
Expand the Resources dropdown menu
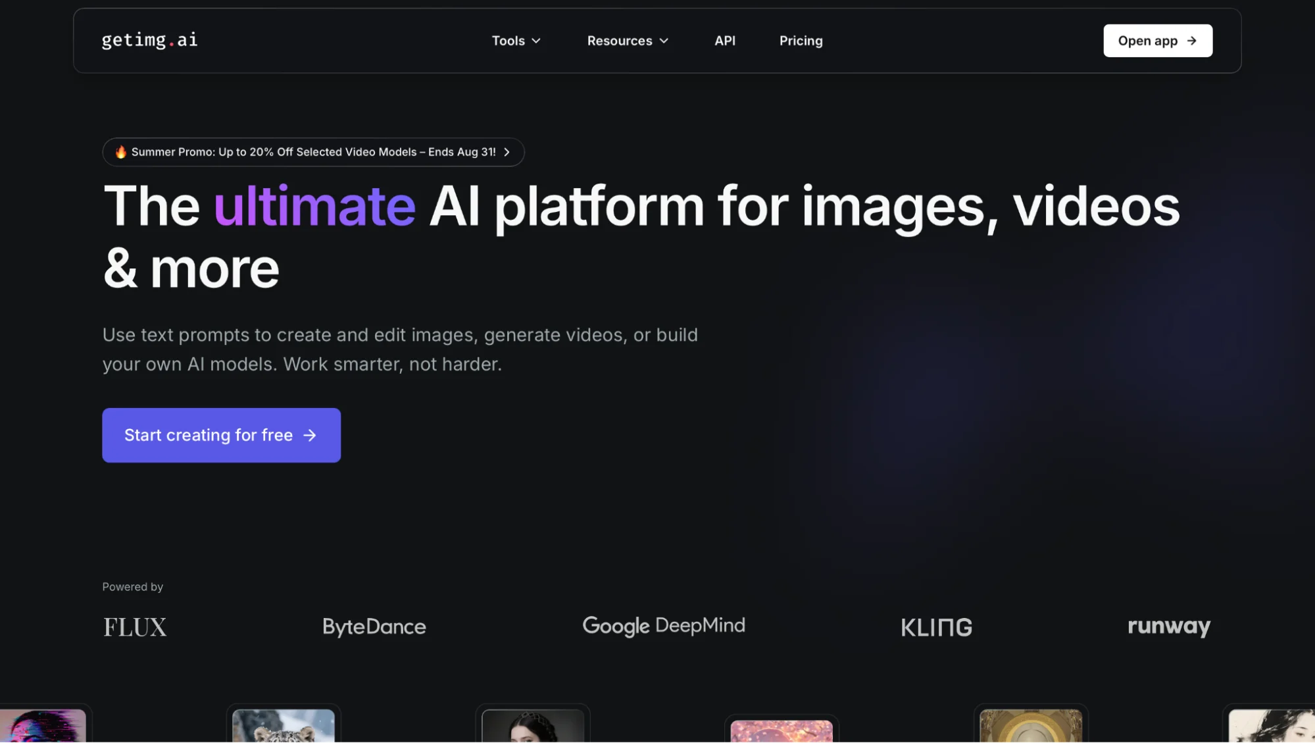click(x=628, y=41)
